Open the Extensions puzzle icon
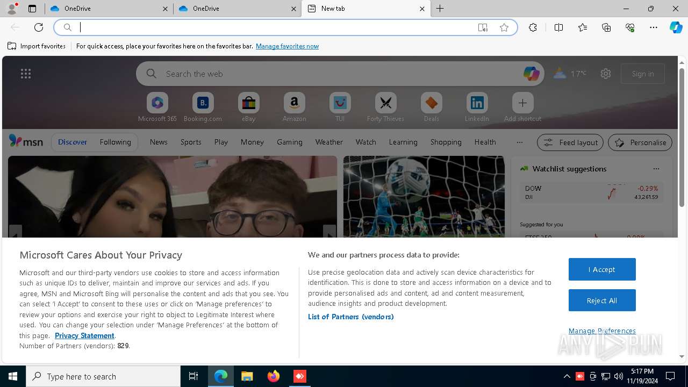Screen dimensions: 688x387 click(x=533, y=27)
